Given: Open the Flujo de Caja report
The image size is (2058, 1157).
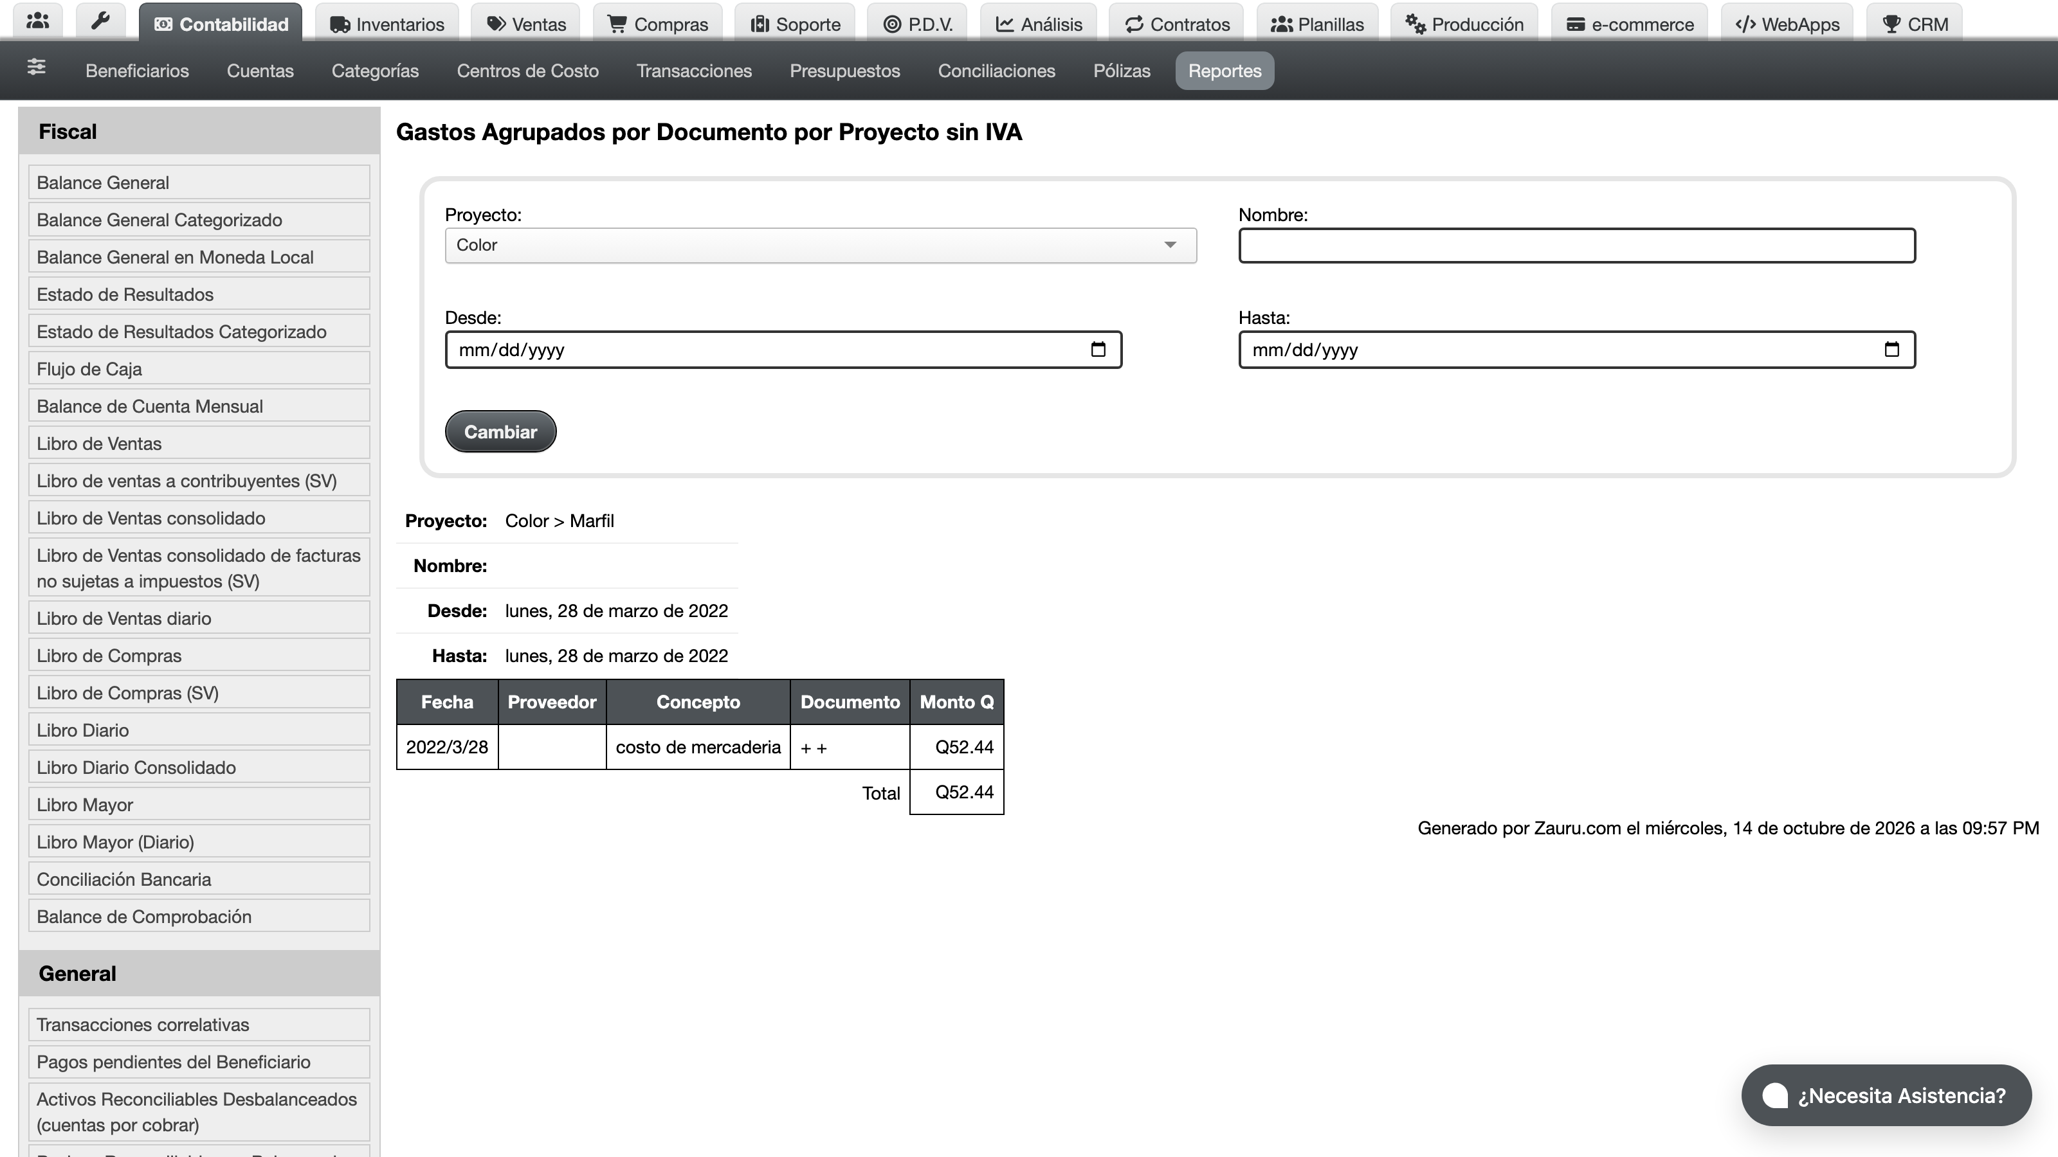Looking at the screenshot, I should coord(199,369).
